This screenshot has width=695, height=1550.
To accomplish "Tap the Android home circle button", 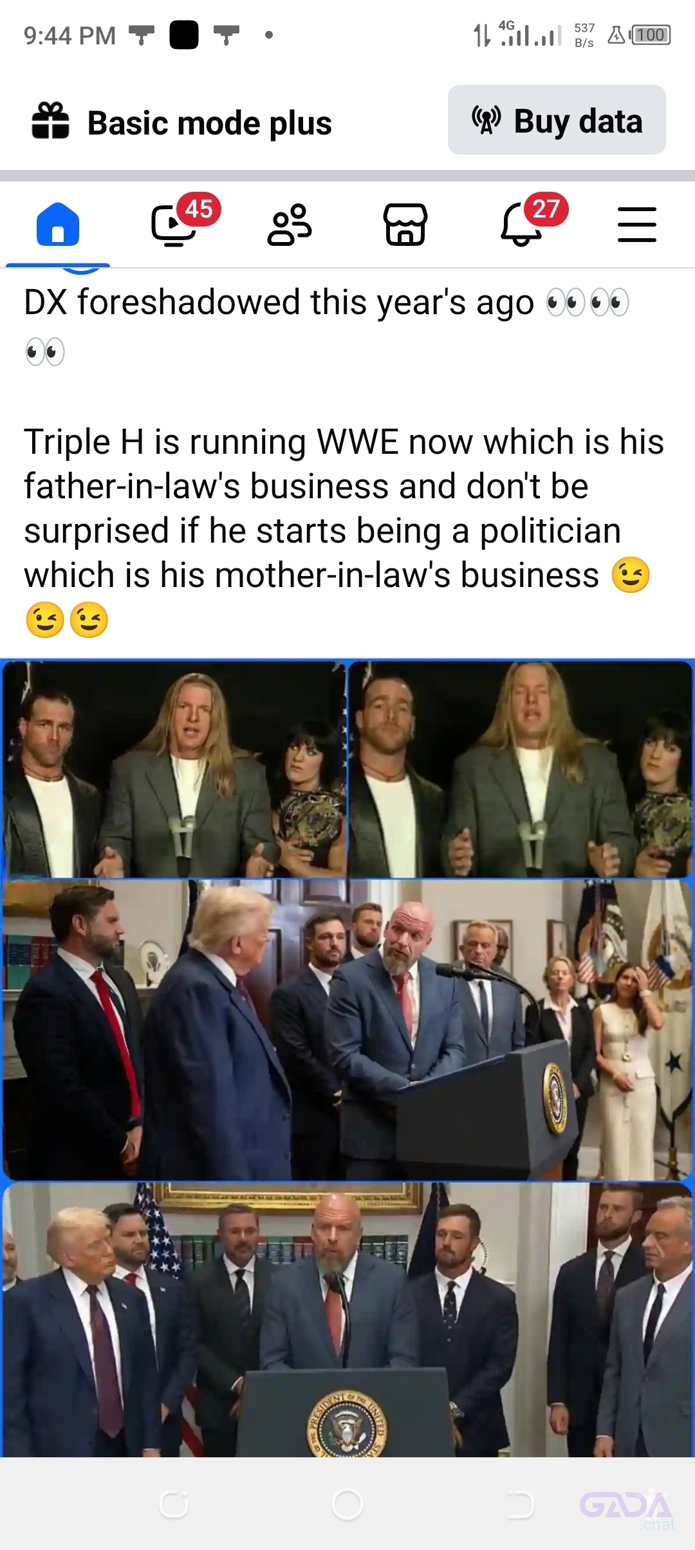I will (347, 1504).
